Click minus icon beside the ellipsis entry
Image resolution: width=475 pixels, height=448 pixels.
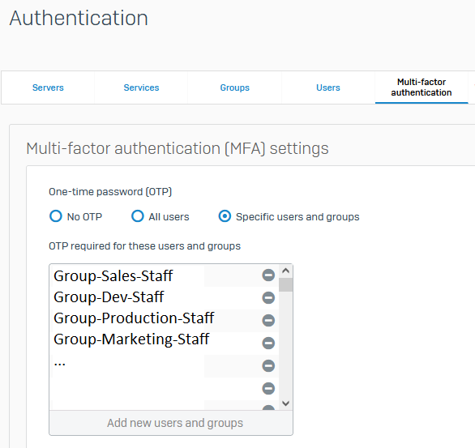point(268,365)
